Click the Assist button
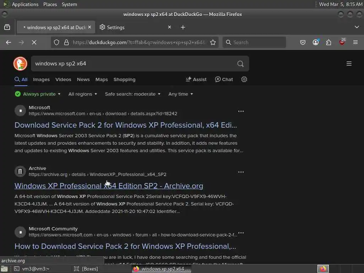The width and height of the screenshot is (364, 273). click(196, 79)
